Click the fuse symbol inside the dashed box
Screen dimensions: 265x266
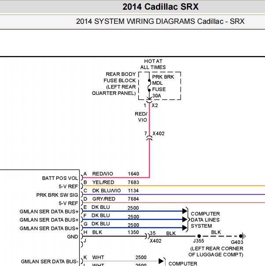pos(149,85)
